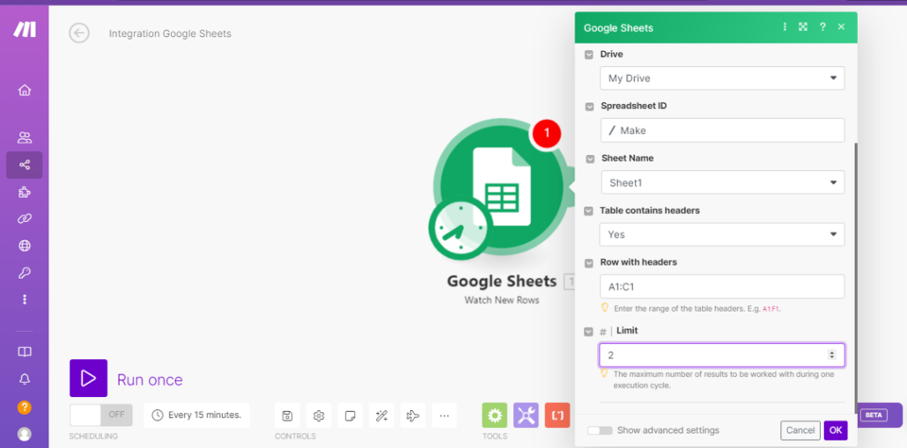
Task: Click Every 15 minutes schedule button
Action: [196, 415]
